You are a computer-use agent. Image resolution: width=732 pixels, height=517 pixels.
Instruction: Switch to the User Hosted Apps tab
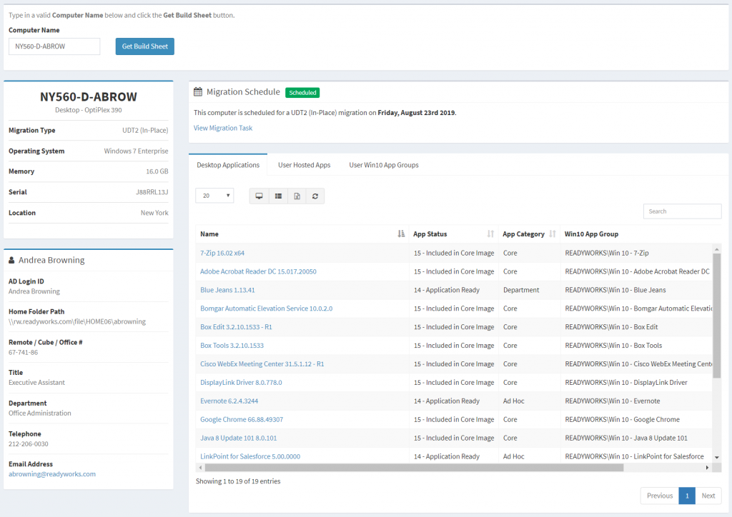(305, 164)
